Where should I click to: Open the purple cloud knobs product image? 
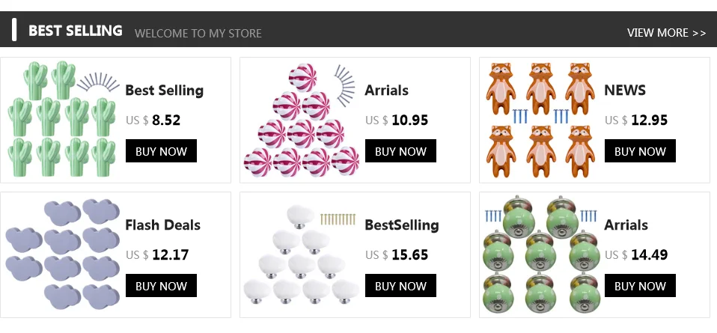[x=63, y=254]
